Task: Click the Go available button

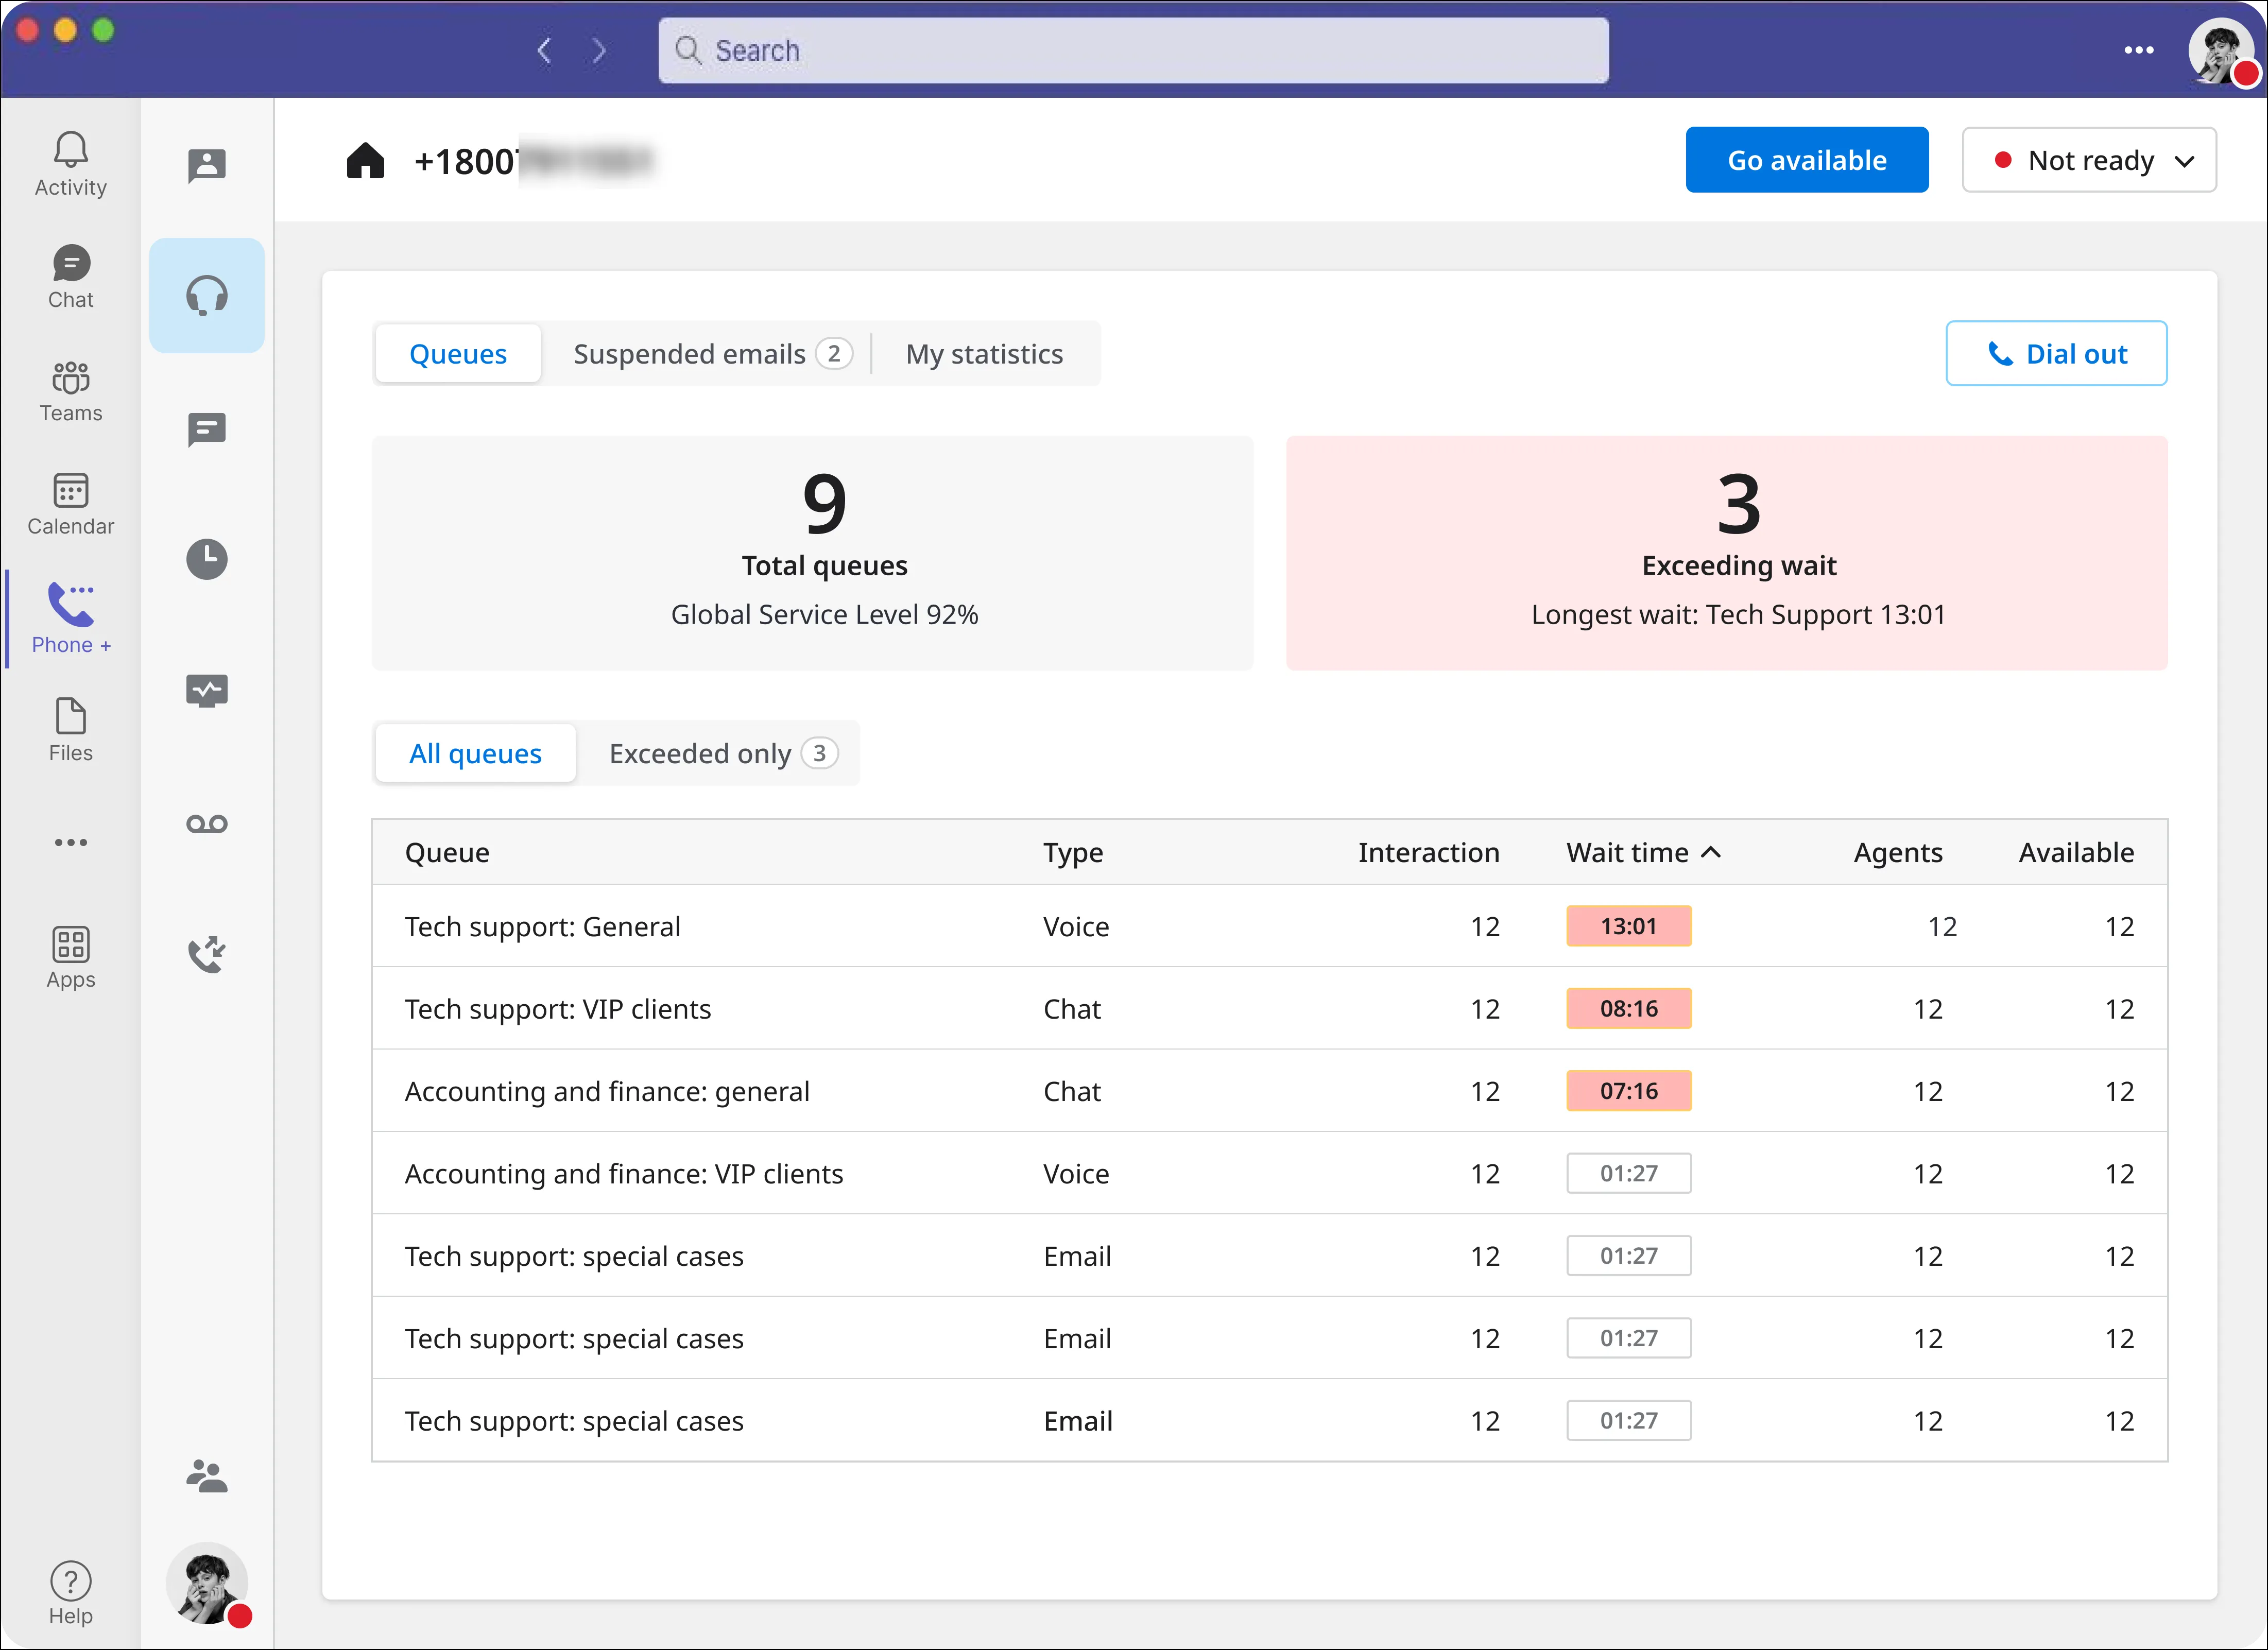Action: click(1807, 160)
